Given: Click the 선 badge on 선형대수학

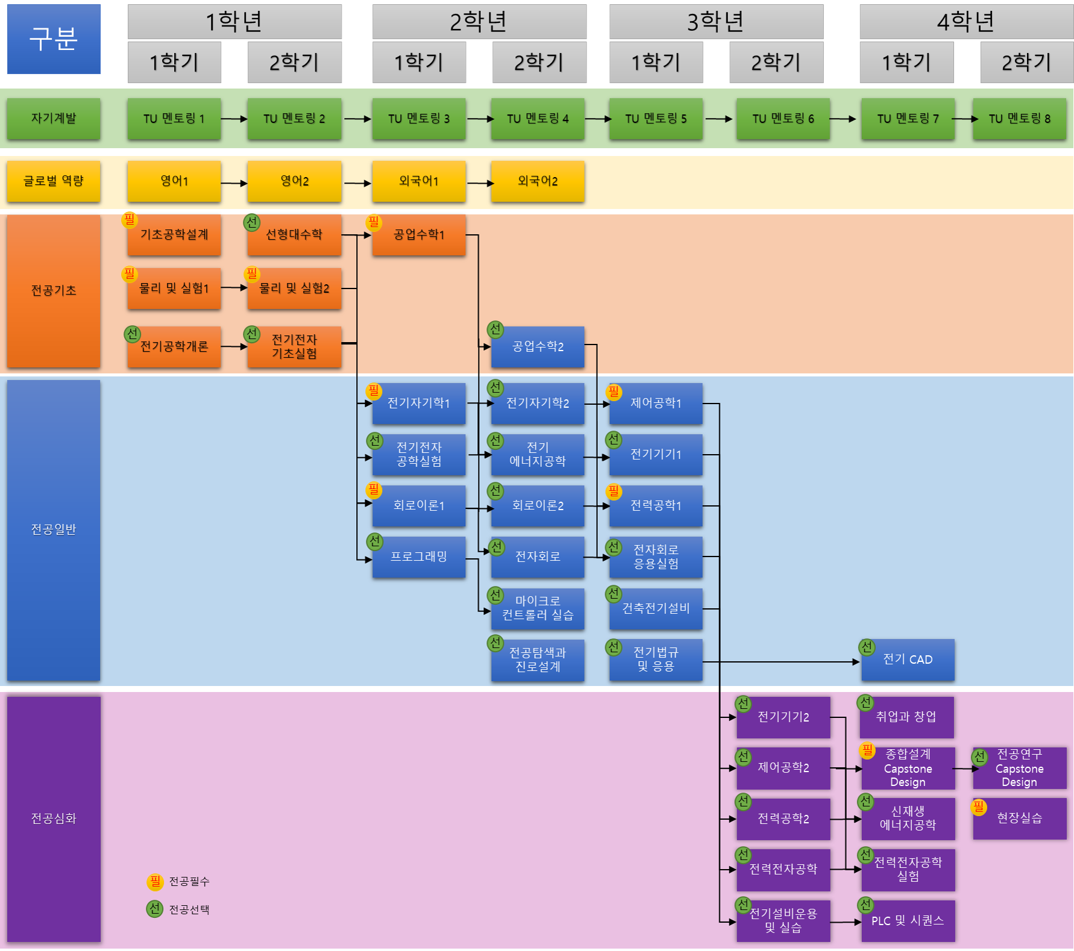Looking at the screenshot, I should tap(251, 222).
